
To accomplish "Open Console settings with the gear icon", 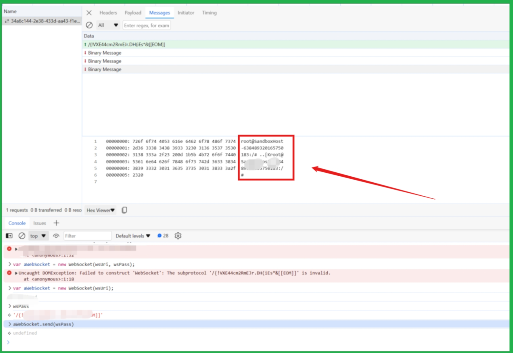I will click(x=178, y=235).
